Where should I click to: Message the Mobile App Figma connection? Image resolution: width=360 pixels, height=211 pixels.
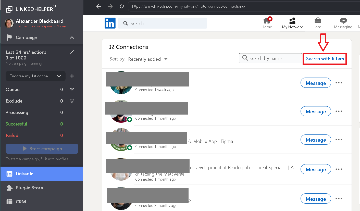point(316,140)
